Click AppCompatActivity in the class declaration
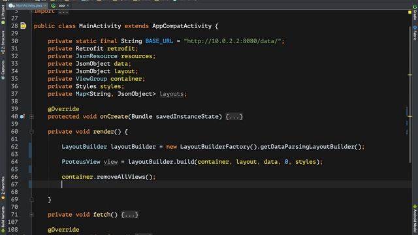This screenshot has width=418, height=235. click(182, 26)
